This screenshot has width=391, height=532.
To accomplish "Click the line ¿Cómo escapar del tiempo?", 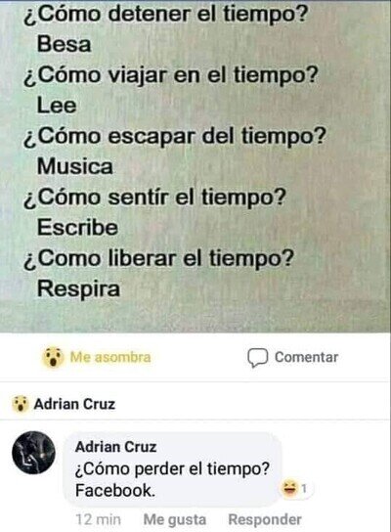I will [x=174, y=137].
